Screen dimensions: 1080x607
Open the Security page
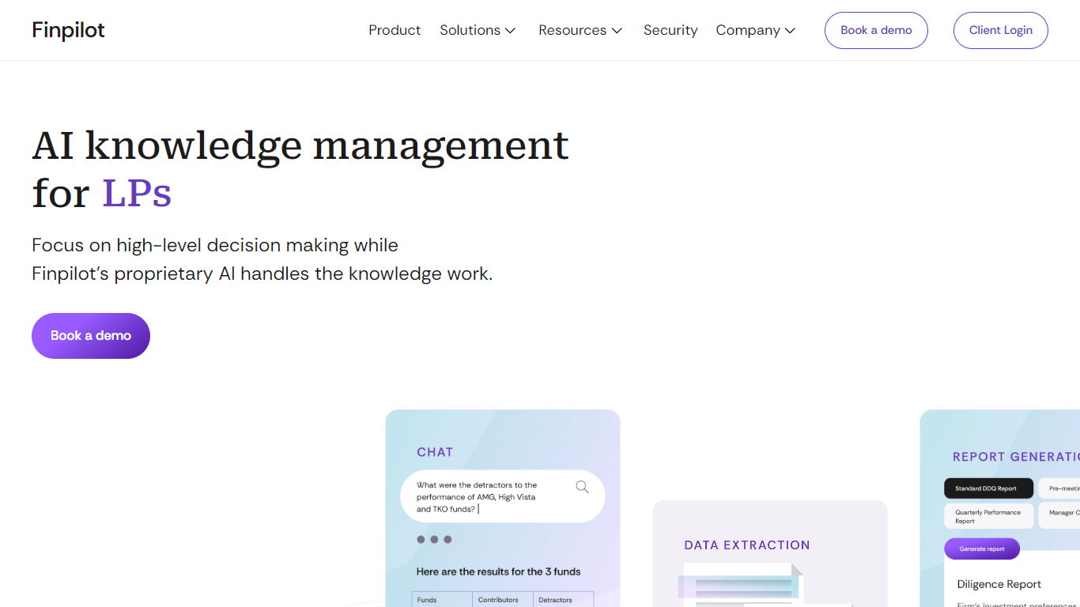(670, 30)
